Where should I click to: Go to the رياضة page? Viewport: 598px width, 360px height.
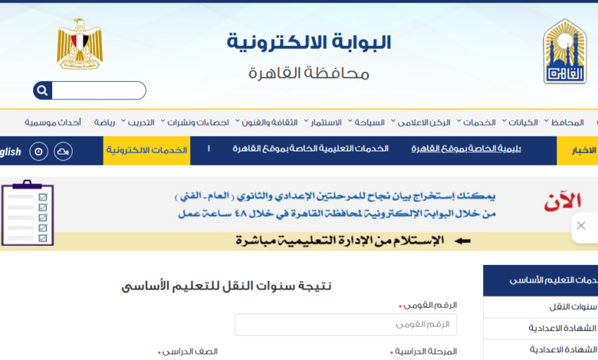coord(104,123)
